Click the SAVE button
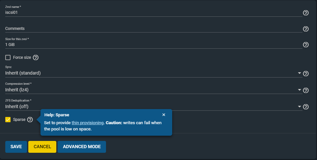The image size is (317, 160). coord(16,147)
